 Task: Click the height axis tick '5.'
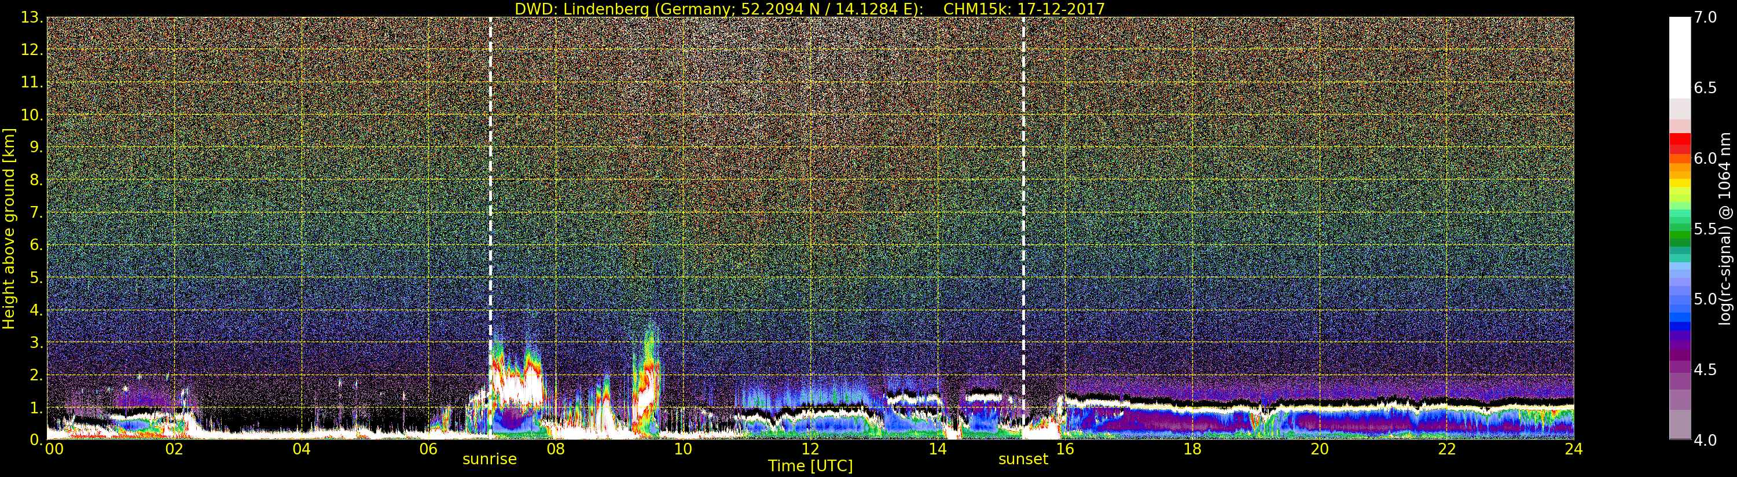[36, 277]
